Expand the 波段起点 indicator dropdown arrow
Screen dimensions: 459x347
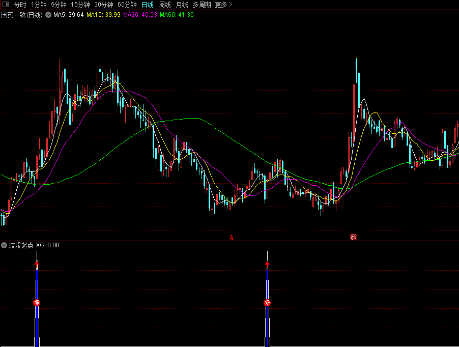5,245
